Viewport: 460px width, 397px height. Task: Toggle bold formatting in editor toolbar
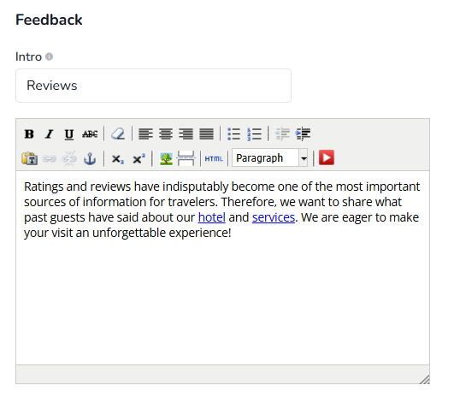coord(29,133)
